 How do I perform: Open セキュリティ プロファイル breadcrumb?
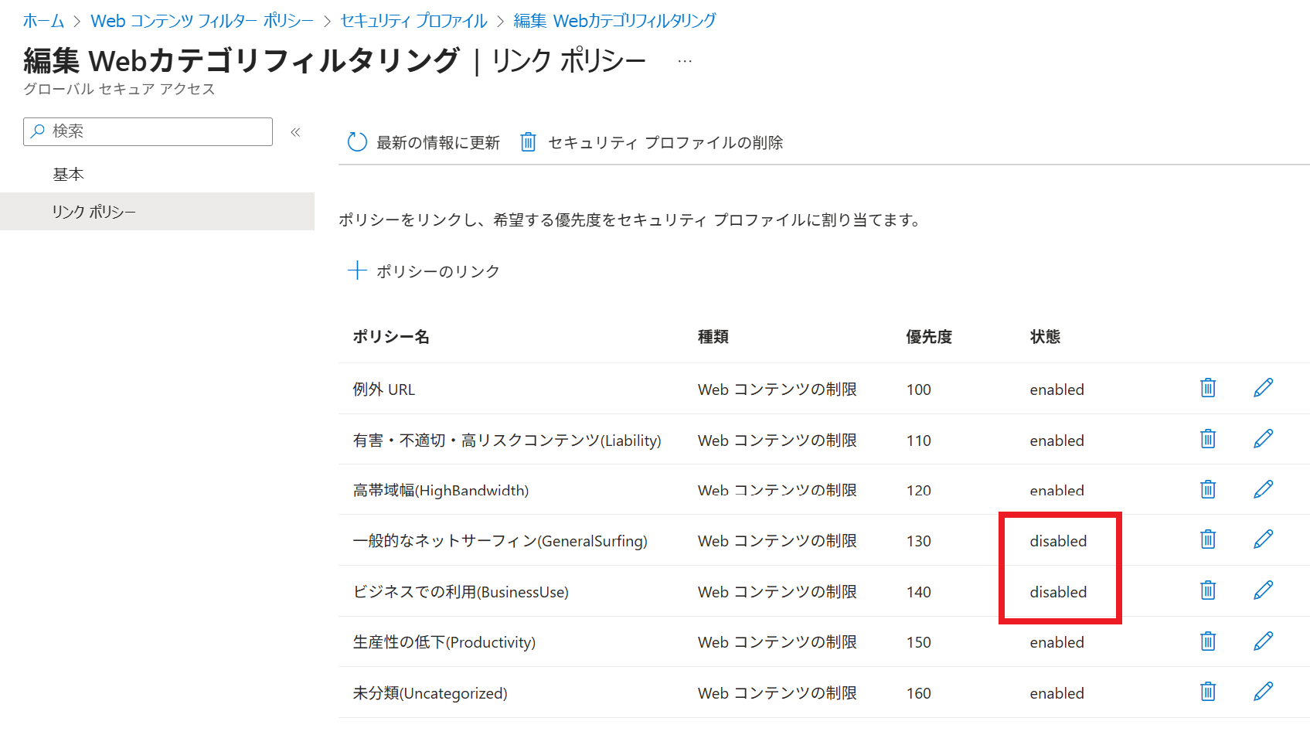pos(414,21)
